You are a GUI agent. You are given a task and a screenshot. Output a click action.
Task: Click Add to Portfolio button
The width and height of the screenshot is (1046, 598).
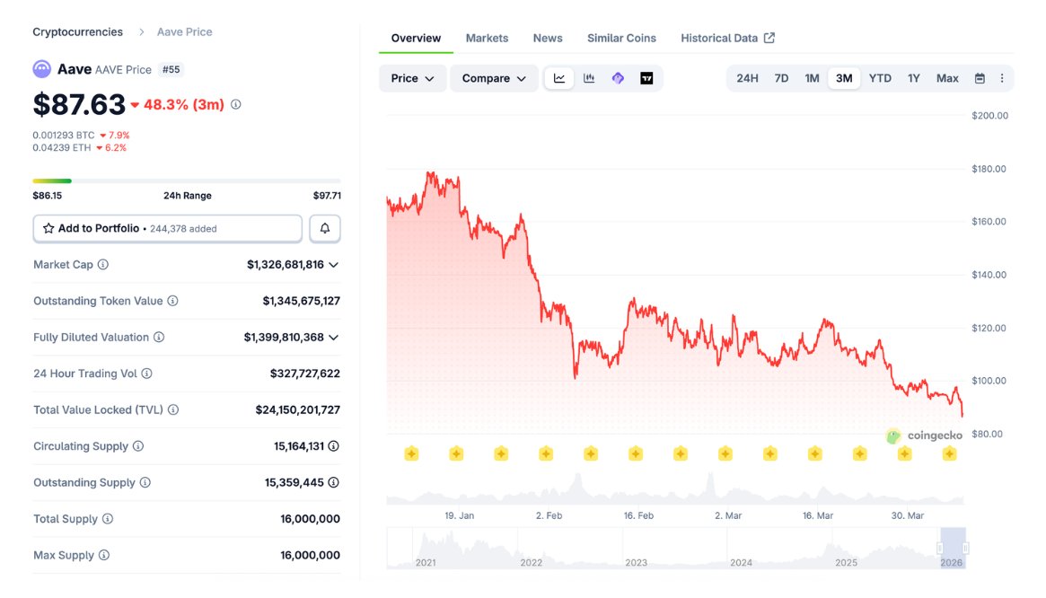point(167,229)
